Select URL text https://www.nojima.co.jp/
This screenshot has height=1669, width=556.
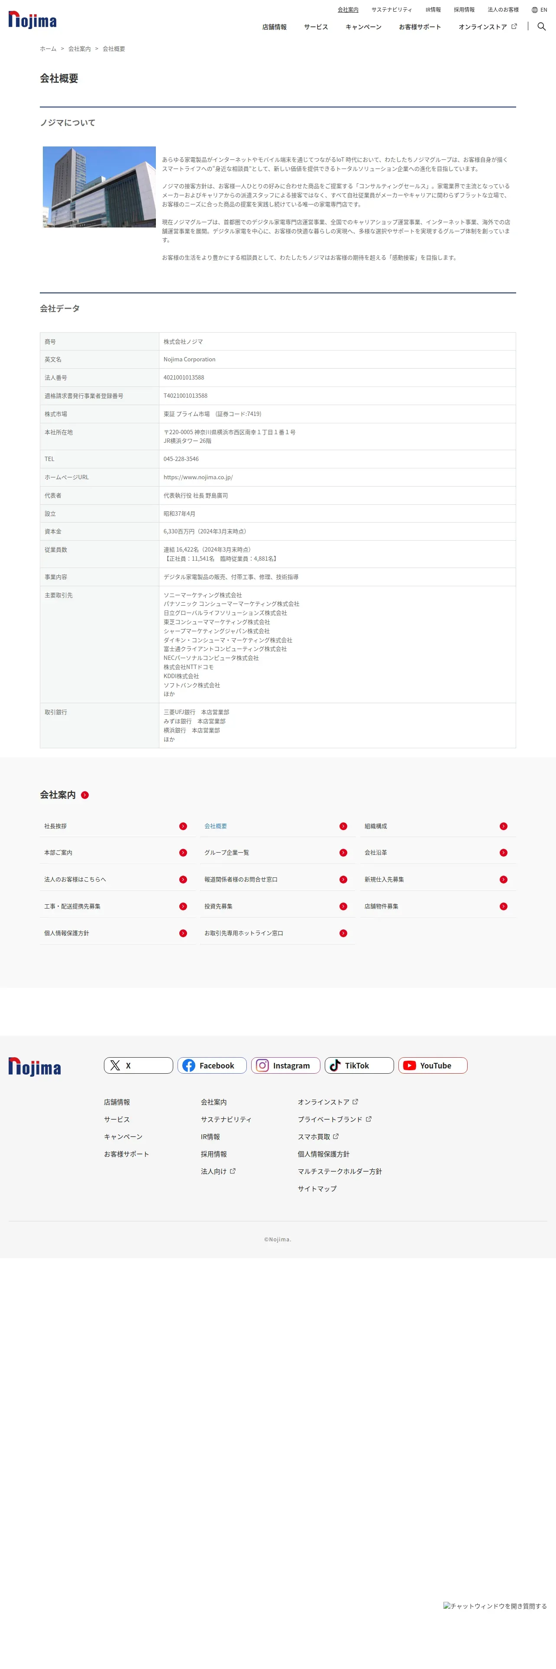[198, 477]
